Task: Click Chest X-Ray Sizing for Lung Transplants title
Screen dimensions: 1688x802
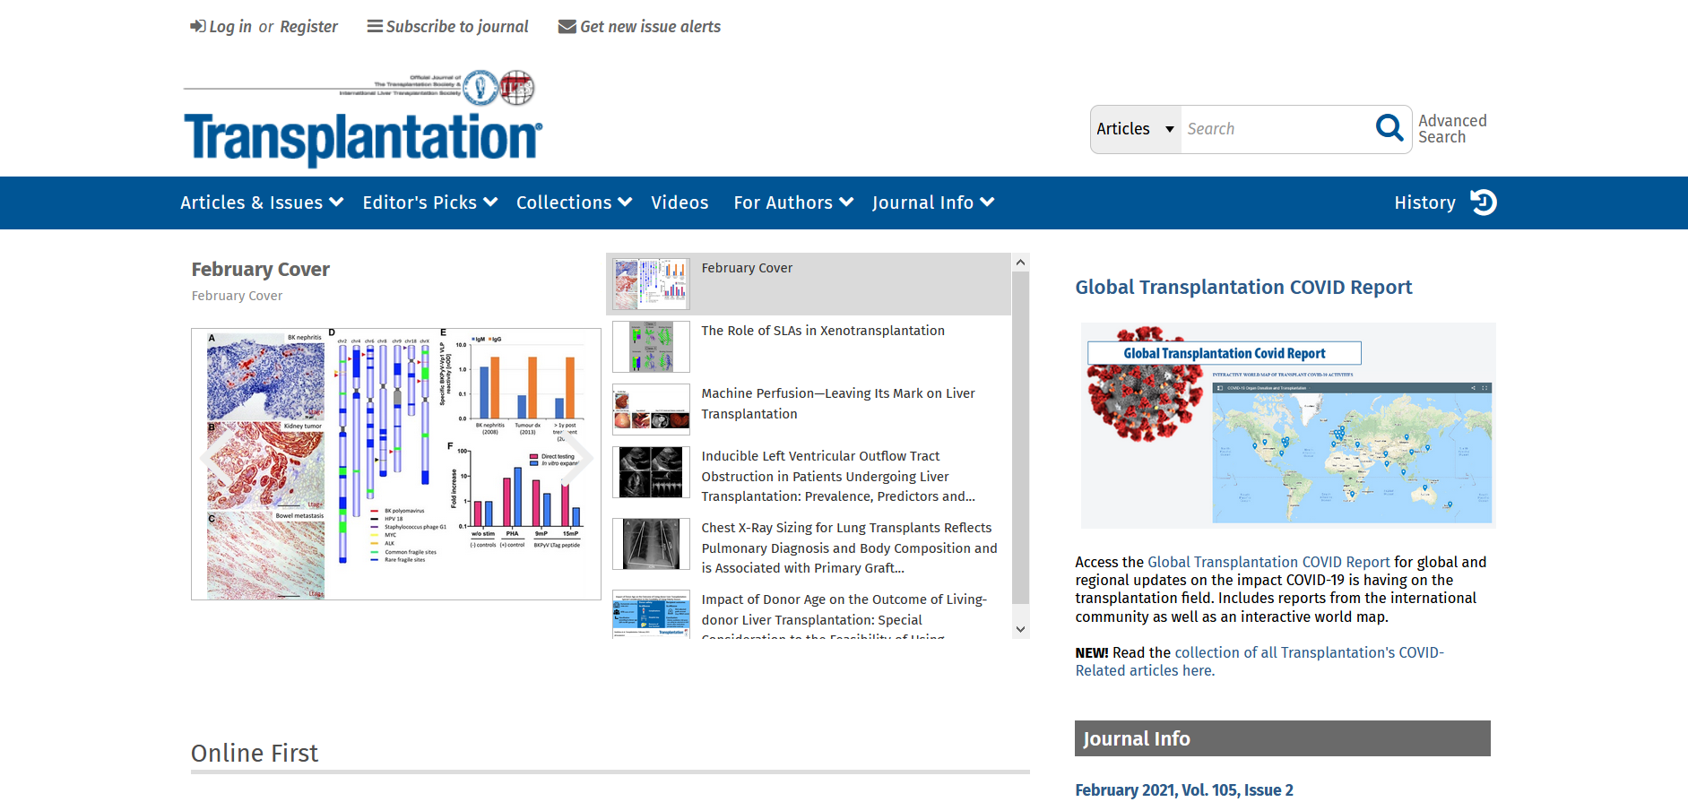Action: coord(849,548)
